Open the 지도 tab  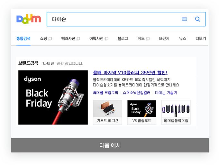tap(141, 38)
